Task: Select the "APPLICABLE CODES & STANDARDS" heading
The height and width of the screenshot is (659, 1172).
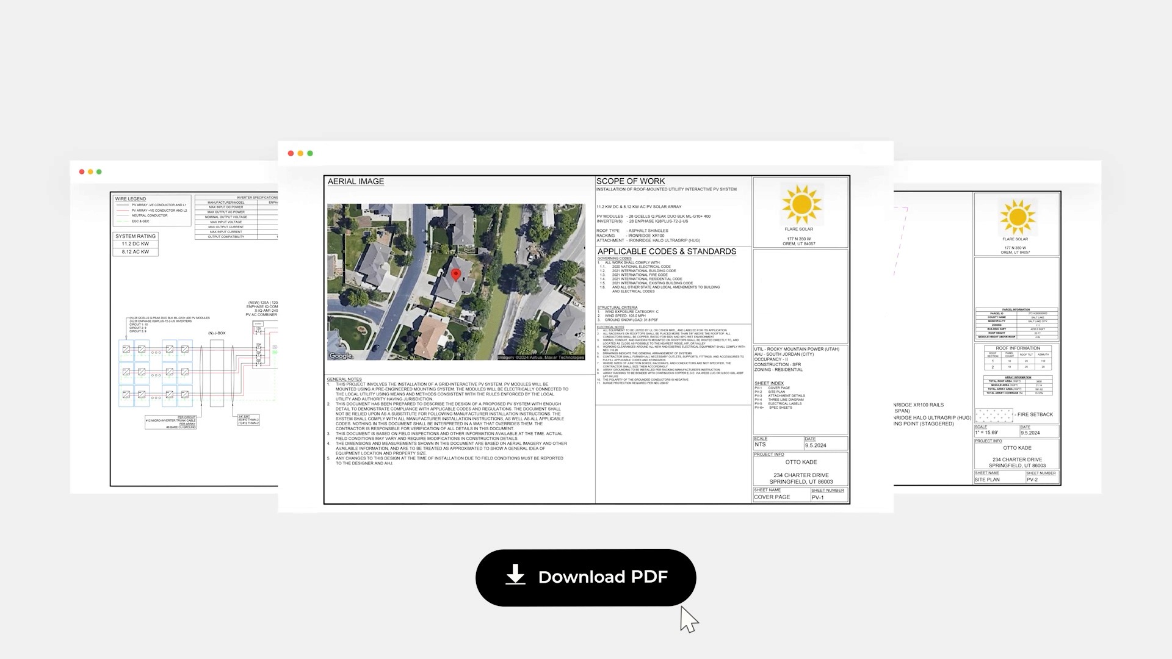Action: [x=667, y=251]
